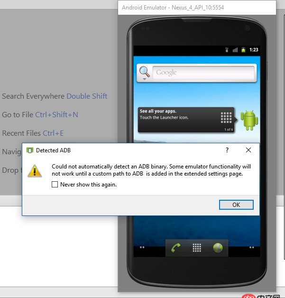285x298 pixels.
Task: Tap the left home screen page dots
Action: tap(142, 248)
